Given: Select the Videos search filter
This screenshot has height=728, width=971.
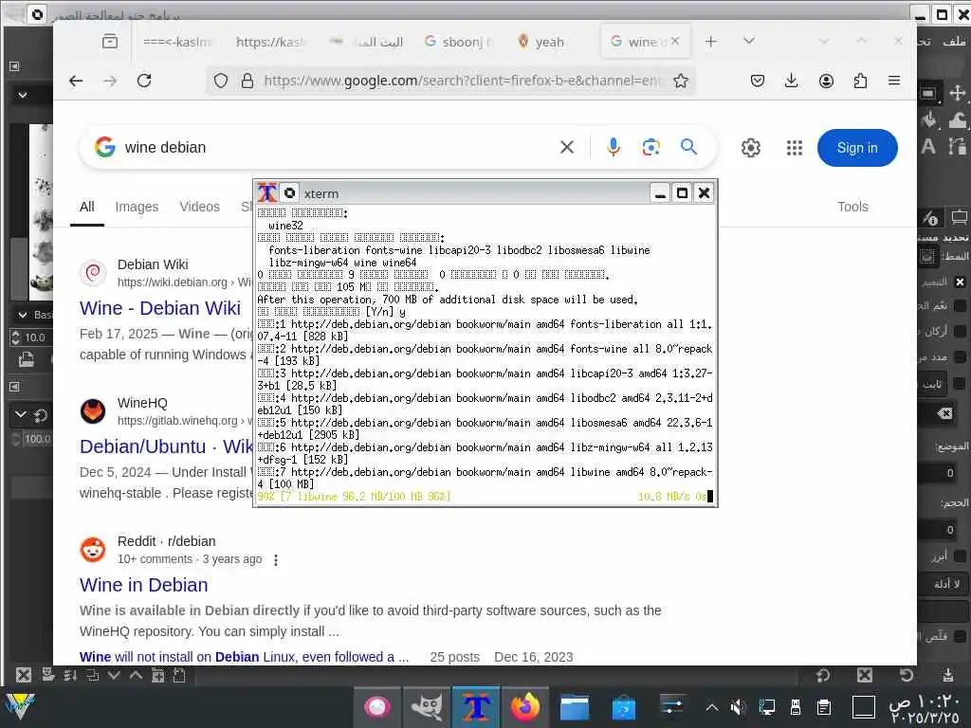Looking at the screenshot, I should point(199,207).
